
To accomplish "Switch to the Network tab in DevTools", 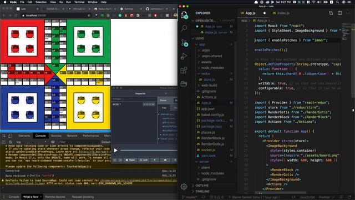I will coord(72,136).
